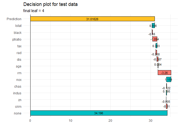180x129 pixels.
Task: Click the chas axis label
Action: 18,86
